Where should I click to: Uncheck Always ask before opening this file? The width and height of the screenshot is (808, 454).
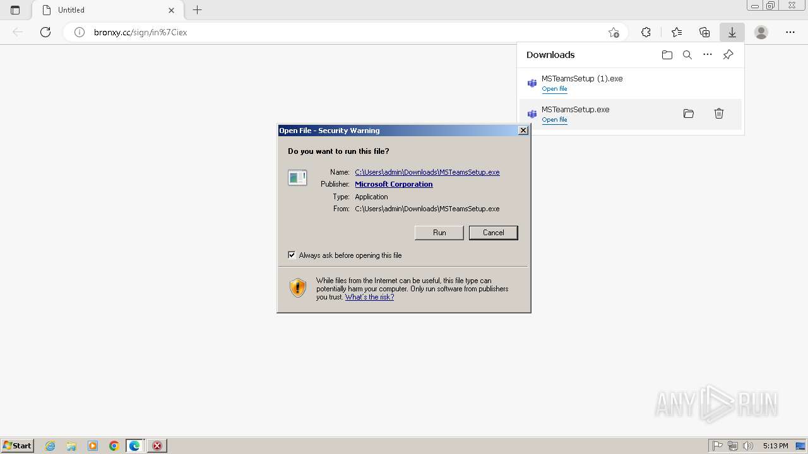coord(292,255)
